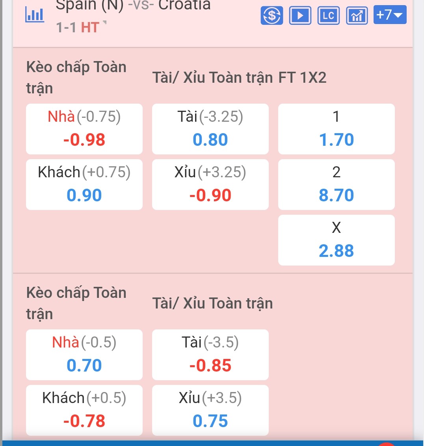Pick Xỉu (+3.25) at -0.90
Viewport: 424px width, 446px height.
pyautogui.click(x=210, y=185)
